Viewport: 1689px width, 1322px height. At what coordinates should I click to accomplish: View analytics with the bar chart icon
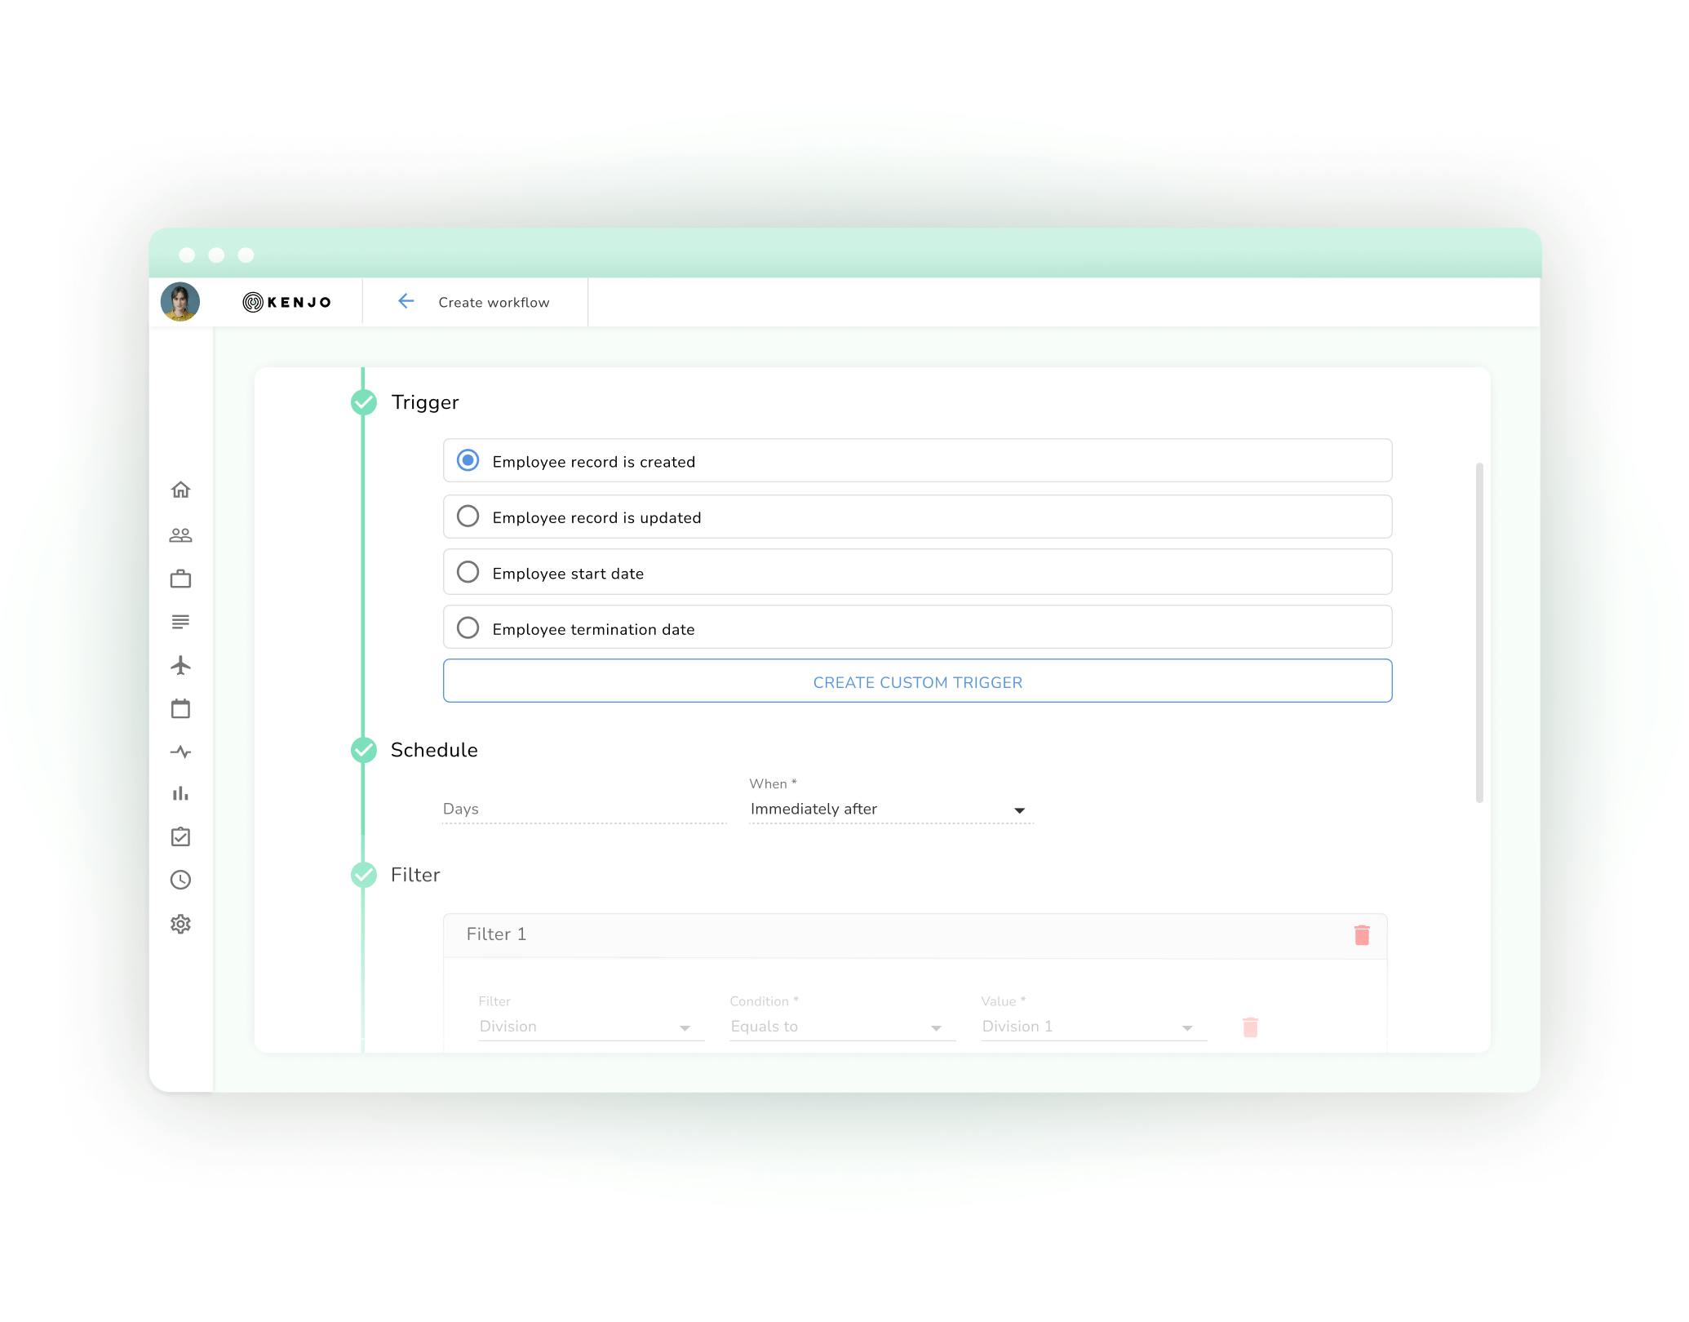(181, 794)
